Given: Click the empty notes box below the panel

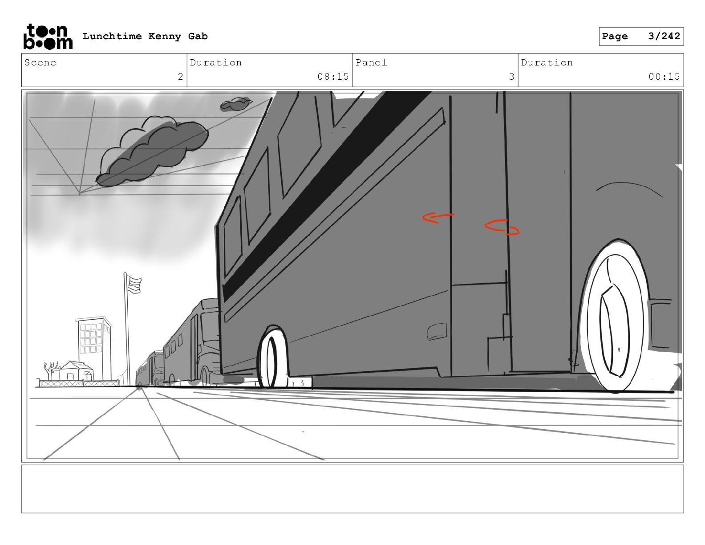Looking at the screenshot, I should point(352,489).
